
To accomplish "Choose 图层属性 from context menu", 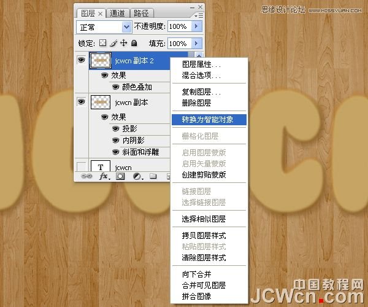I will 201,64.
